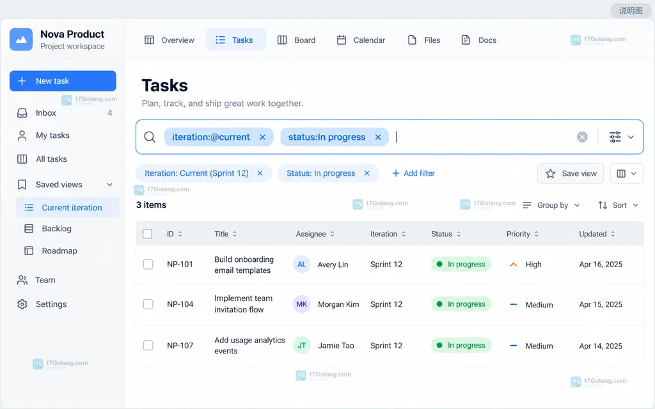Sort by the Status column header
This screenshot has height=409, width=655.
click(446, 234)
